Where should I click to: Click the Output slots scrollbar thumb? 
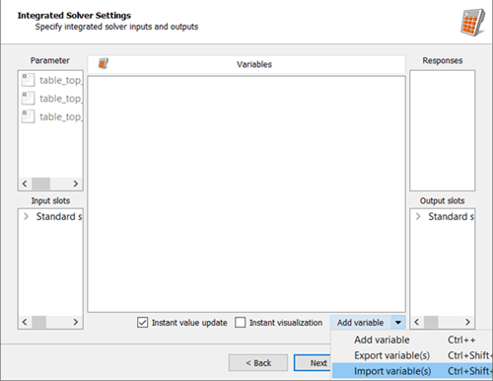(x=431, y=322)
